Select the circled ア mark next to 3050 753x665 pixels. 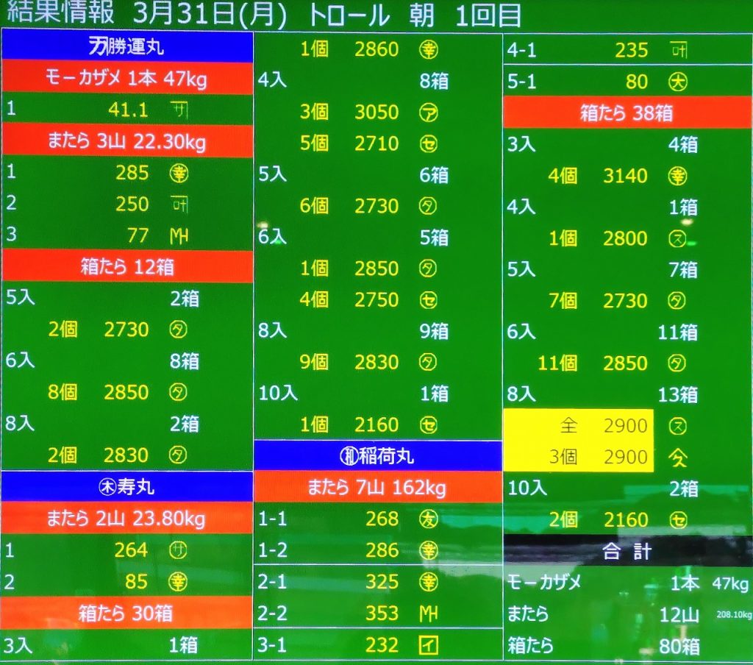coord(429,113)
